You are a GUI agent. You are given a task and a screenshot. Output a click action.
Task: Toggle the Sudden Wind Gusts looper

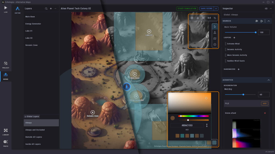coord(225,61)
